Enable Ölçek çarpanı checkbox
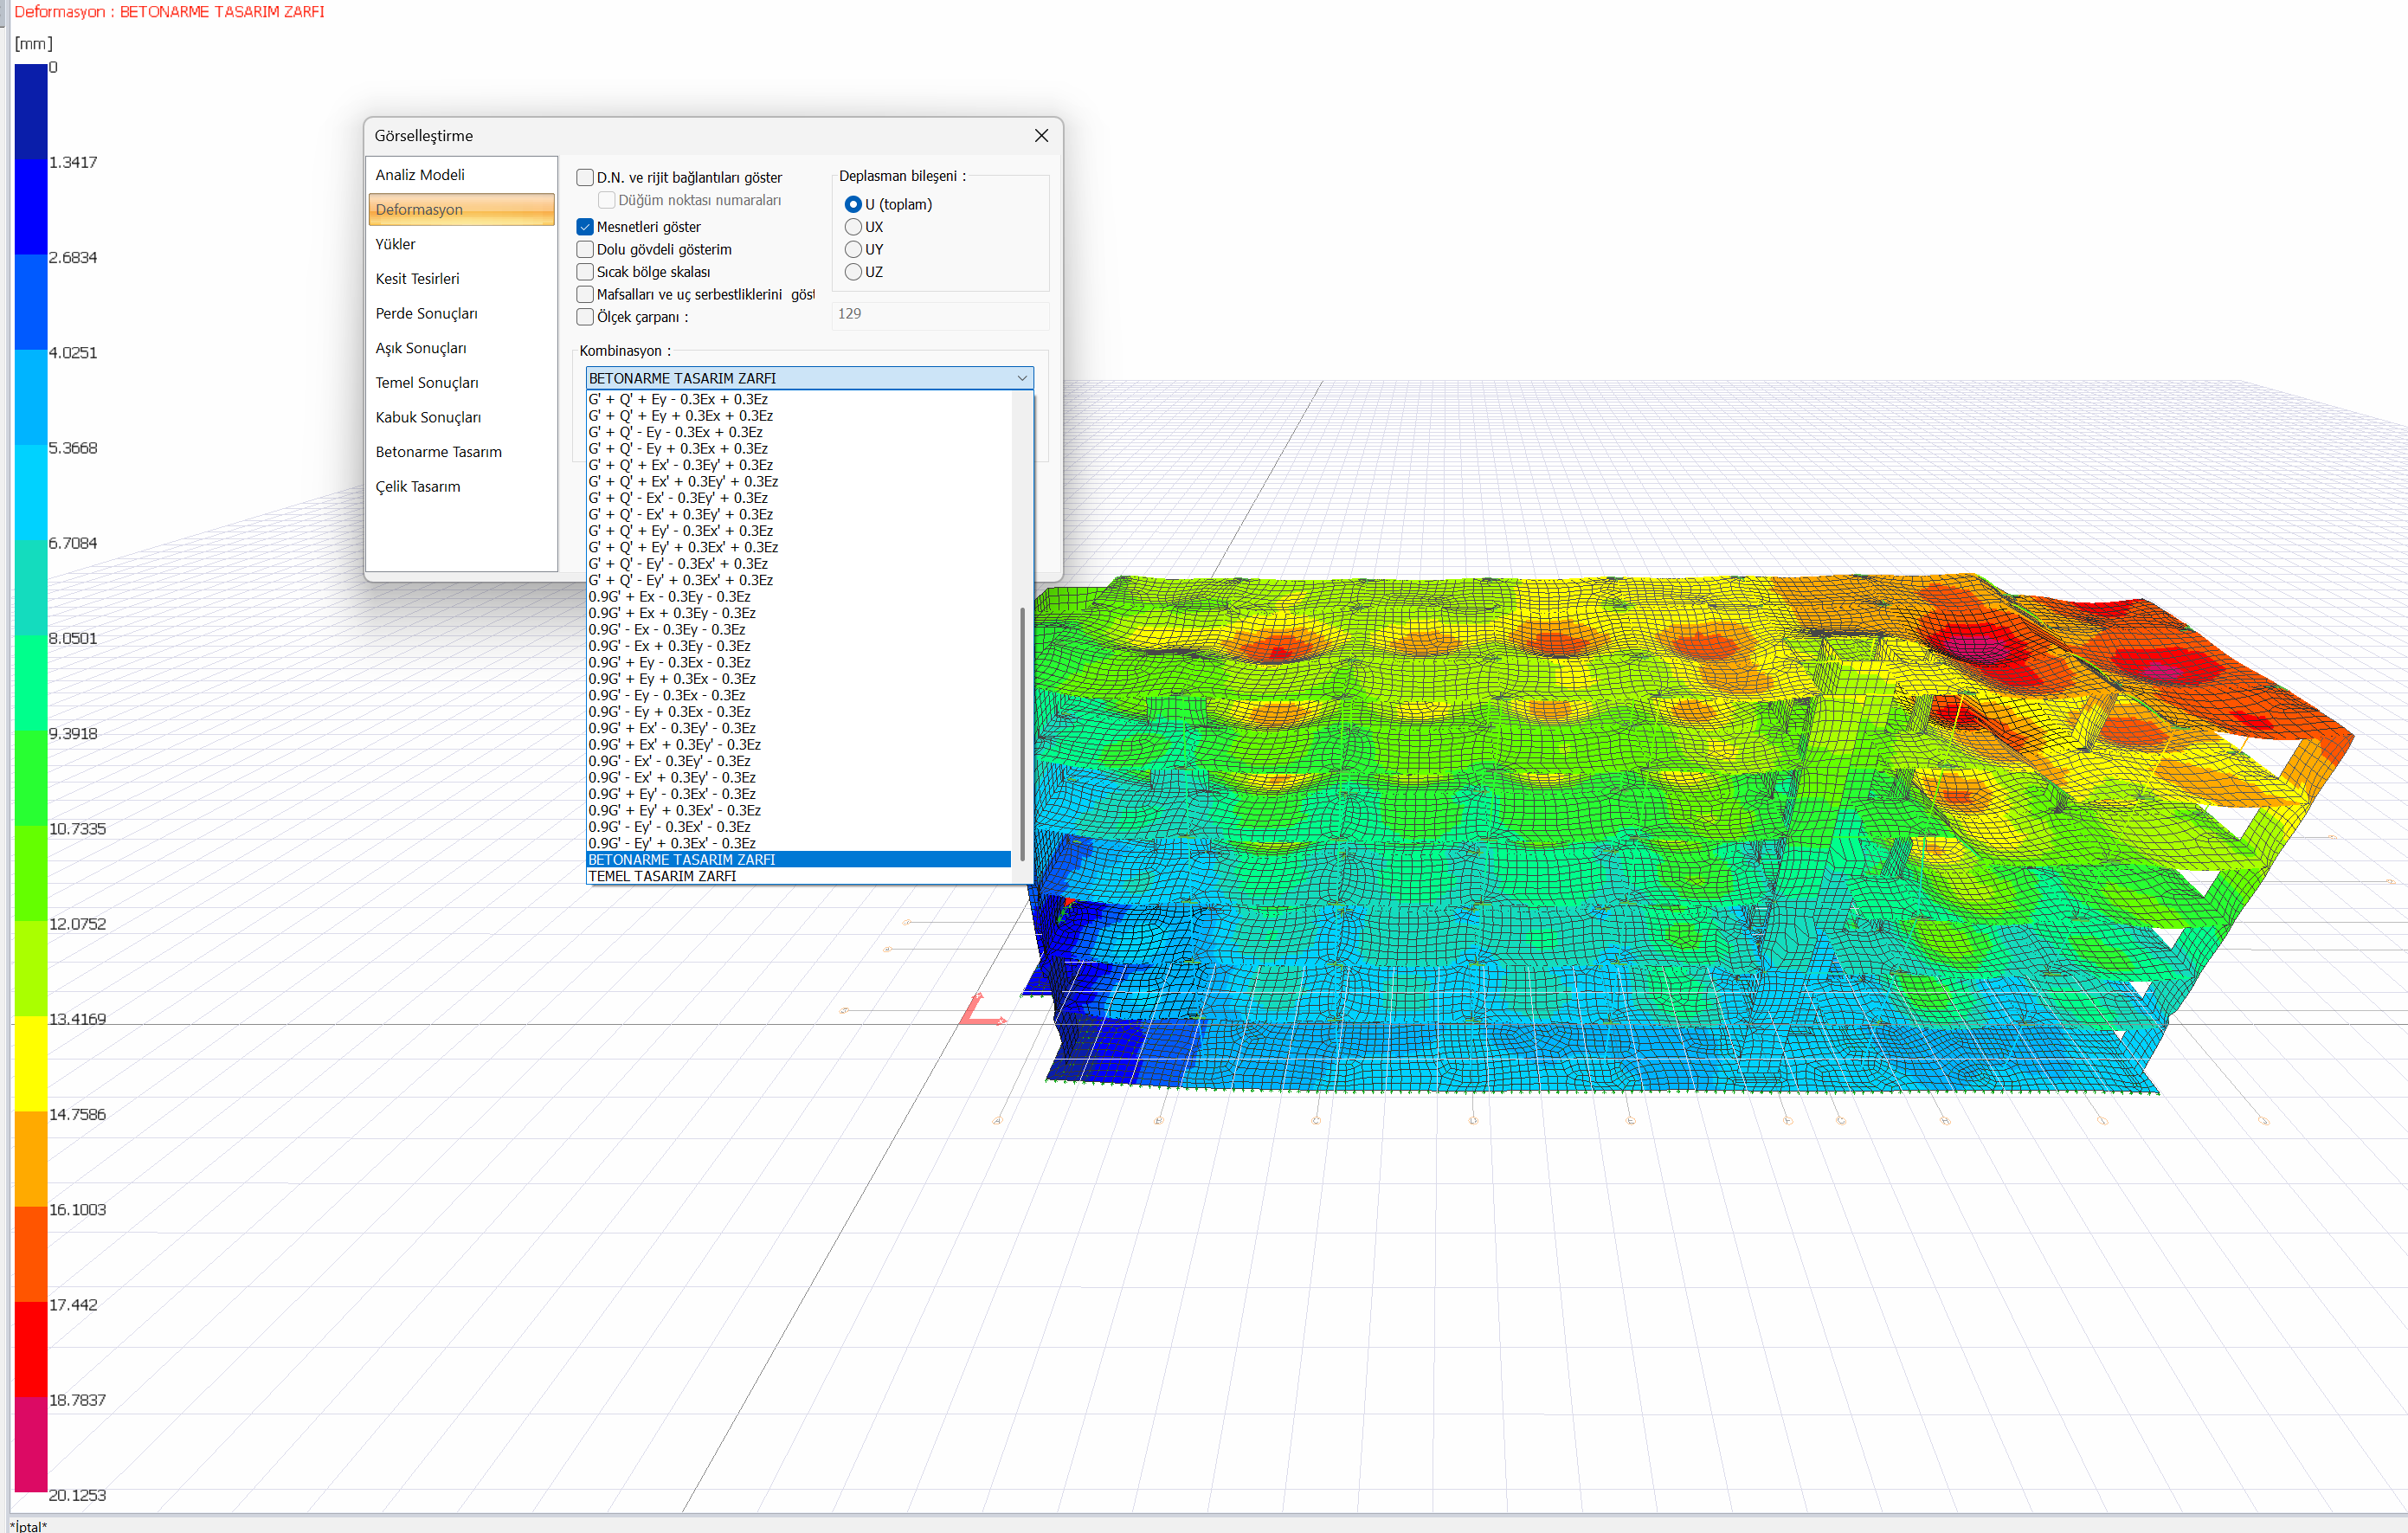2408x1533 pixels. [585, 317]
